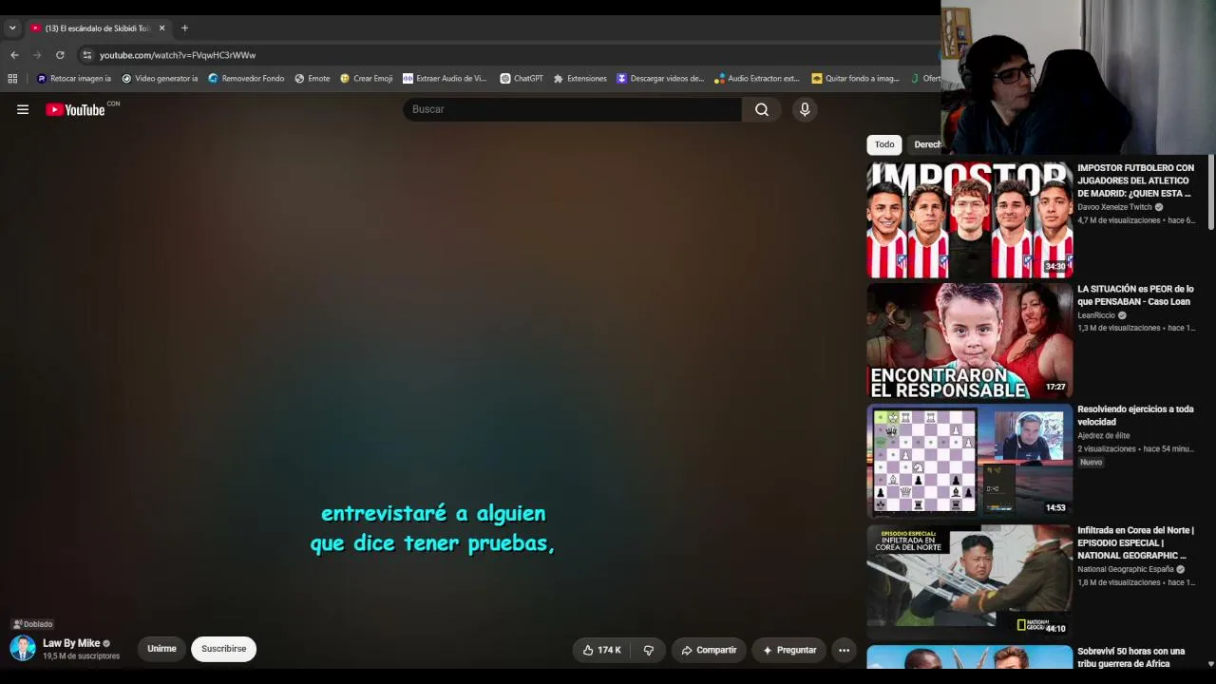Subscribe using the Suscribirse button

pyautogui.click(x=223, y=649)
